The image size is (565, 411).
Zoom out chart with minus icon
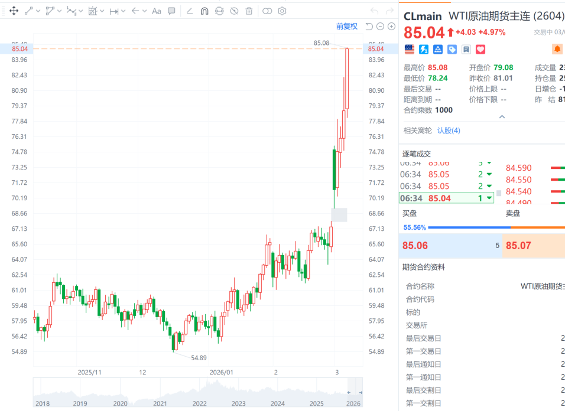click(381, 27)
